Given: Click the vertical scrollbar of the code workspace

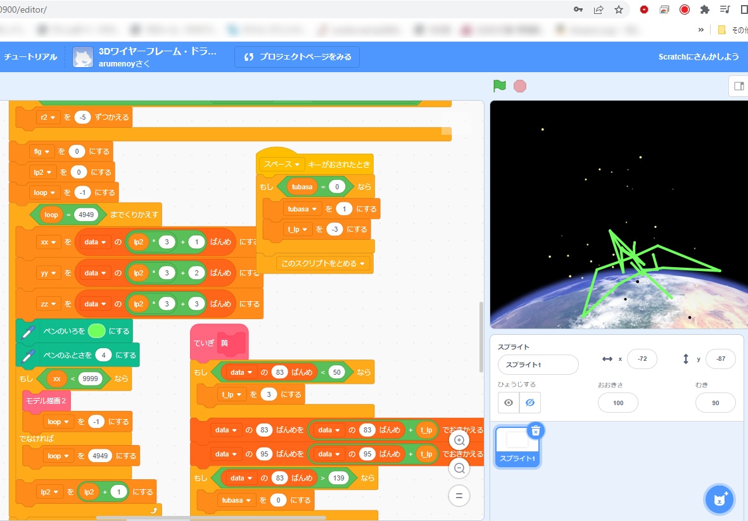Looking at the screenshot, I should [x=481, y=337].
